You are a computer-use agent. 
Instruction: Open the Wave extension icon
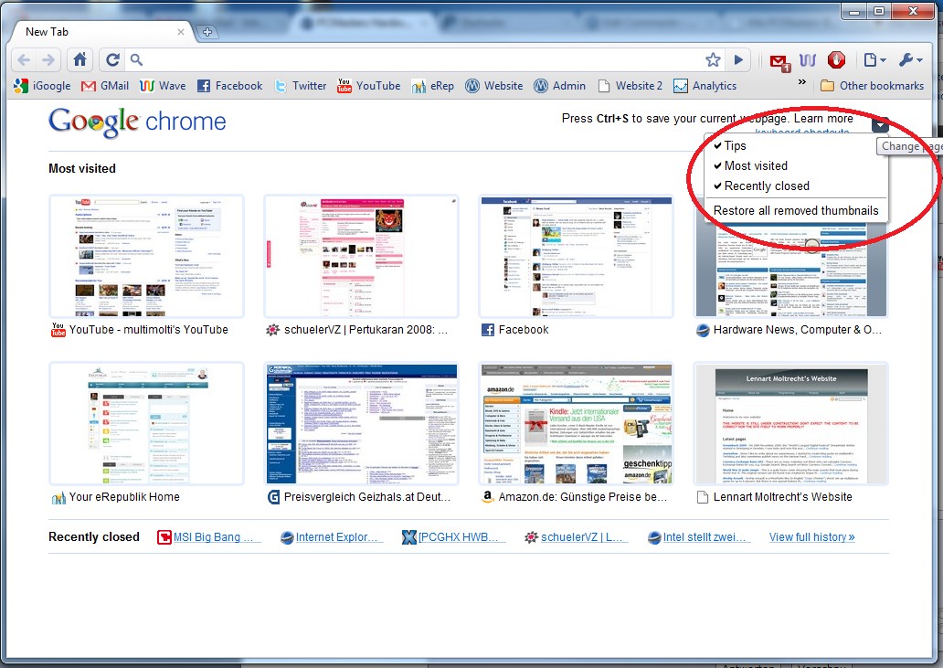[808, 60]
